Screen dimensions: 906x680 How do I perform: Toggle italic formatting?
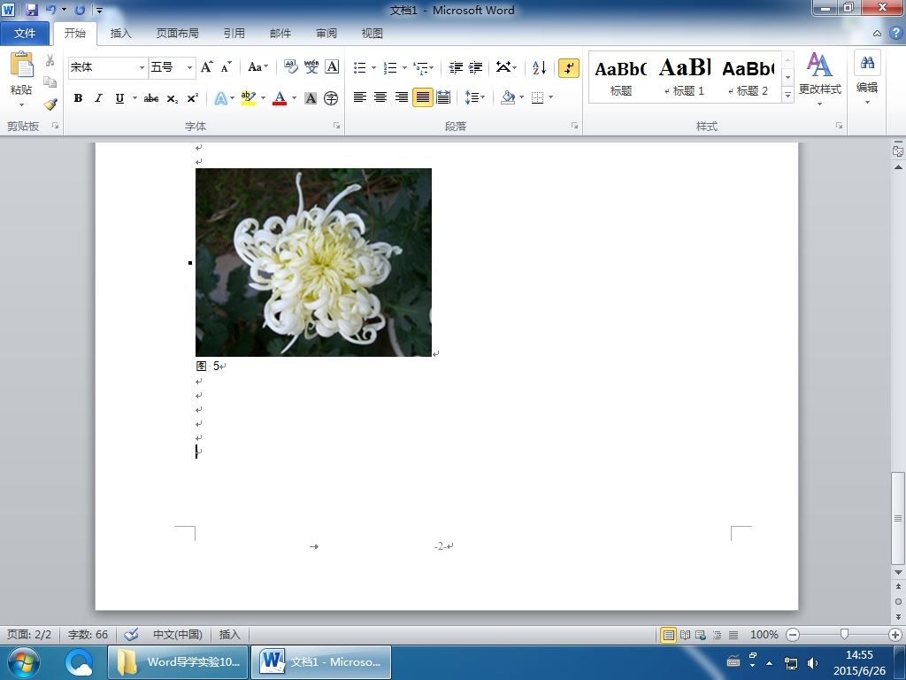click(x=98, y=98)
